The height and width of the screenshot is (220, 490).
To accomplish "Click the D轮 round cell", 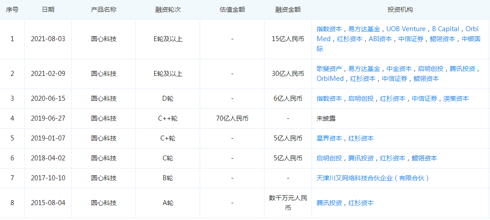I will click(168, 99).
